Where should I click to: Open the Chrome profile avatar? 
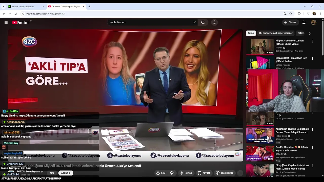point(314,14)
